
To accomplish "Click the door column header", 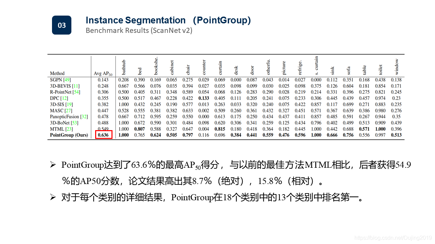I will coord(252,70).
